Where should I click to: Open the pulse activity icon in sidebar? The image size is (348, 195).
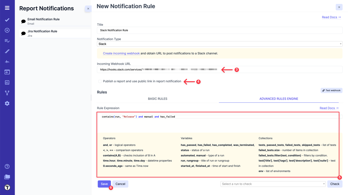click(7, 62)
